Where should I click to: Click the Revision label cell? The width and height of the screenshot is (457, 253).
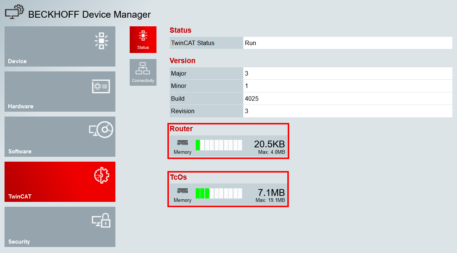(x=206, y=111)
